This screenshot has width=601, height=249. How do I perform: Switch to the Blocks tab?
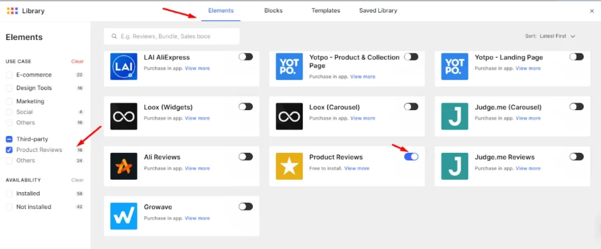(274, 11)
